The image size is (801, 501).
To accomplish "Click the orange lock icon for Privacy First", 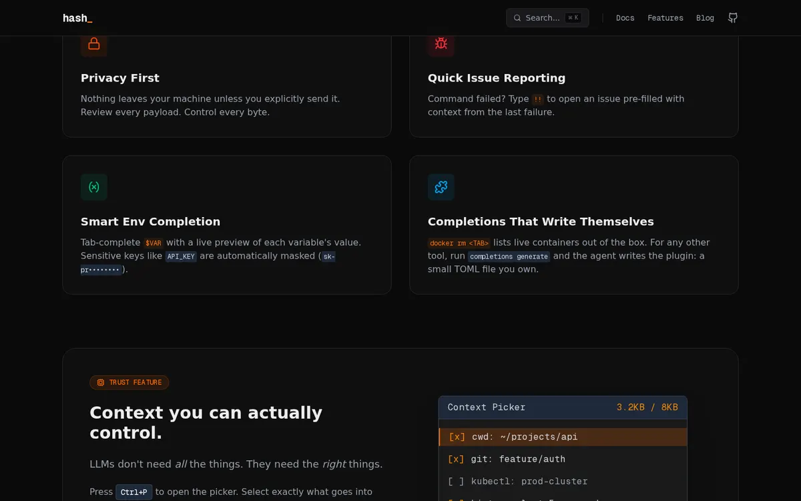I will click(x=94, y=44).
